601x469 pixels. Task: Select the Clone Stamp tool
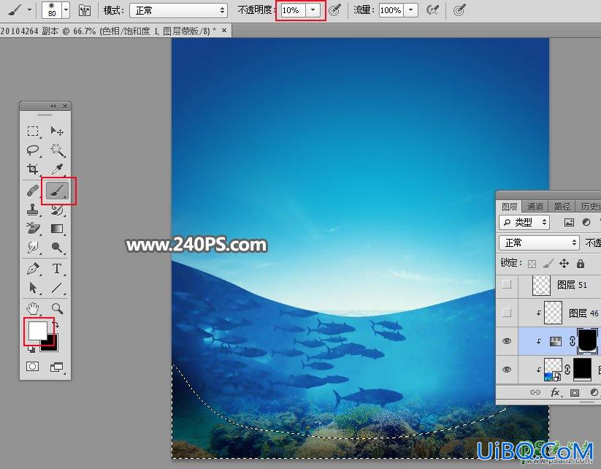tap(33, 210)
